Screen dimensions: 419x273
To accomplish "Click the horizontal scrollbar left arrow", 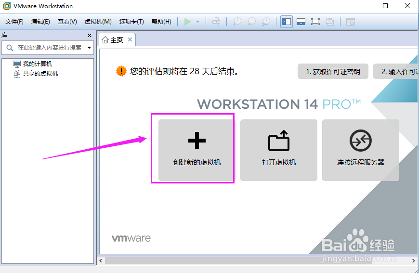I will pos(101,260).
